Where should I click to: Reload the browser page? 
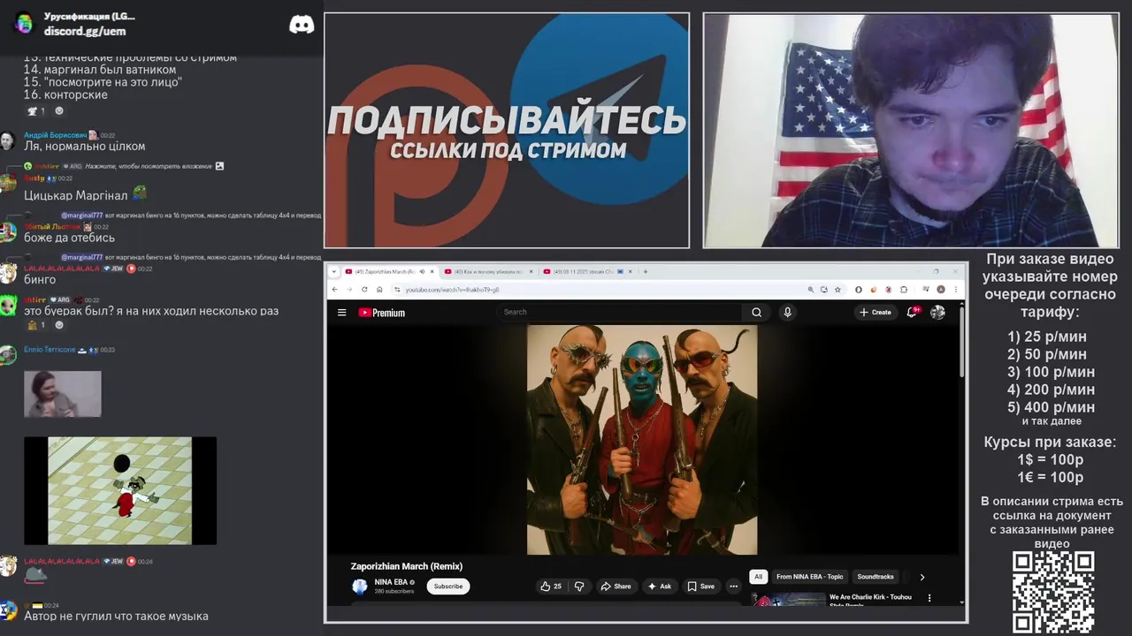pos(364,289)
